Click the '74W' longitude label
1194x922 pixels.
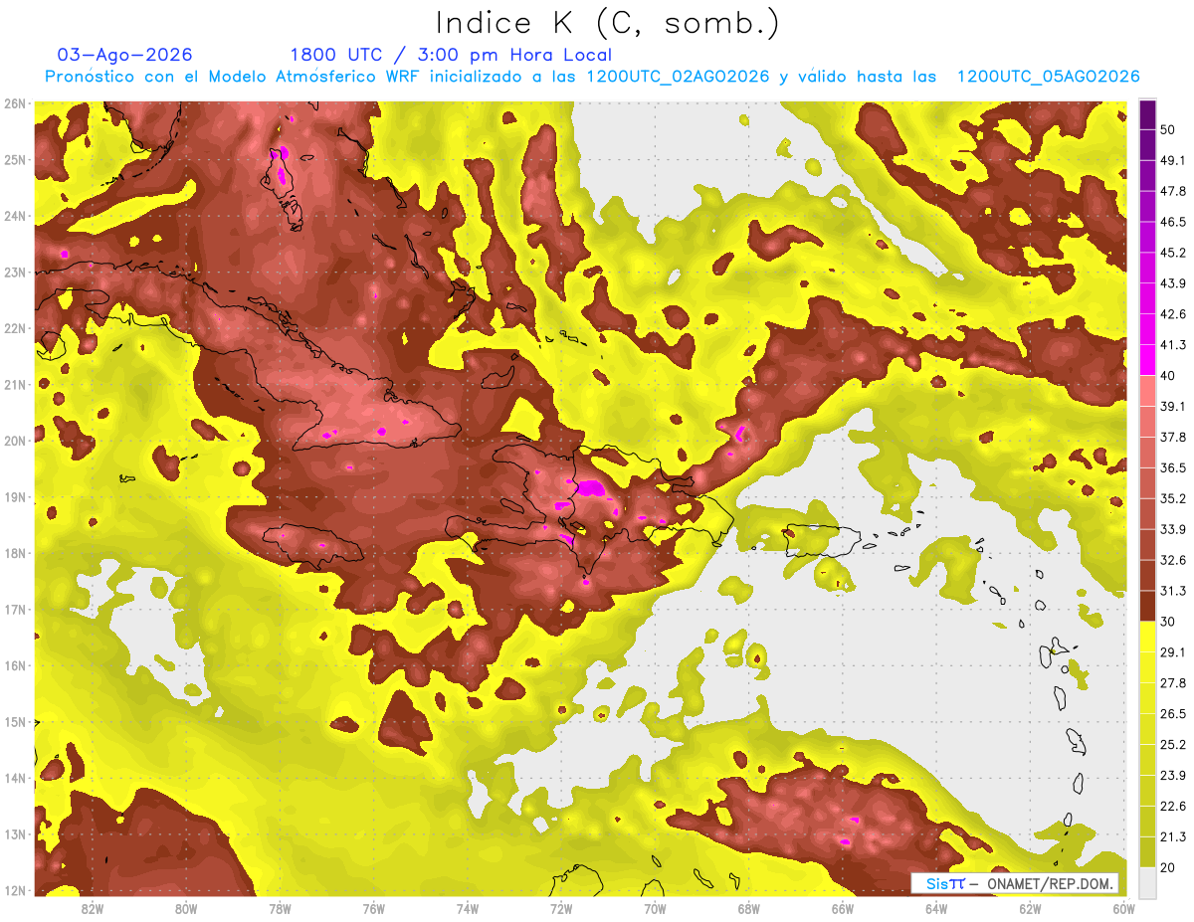point(468,909)
